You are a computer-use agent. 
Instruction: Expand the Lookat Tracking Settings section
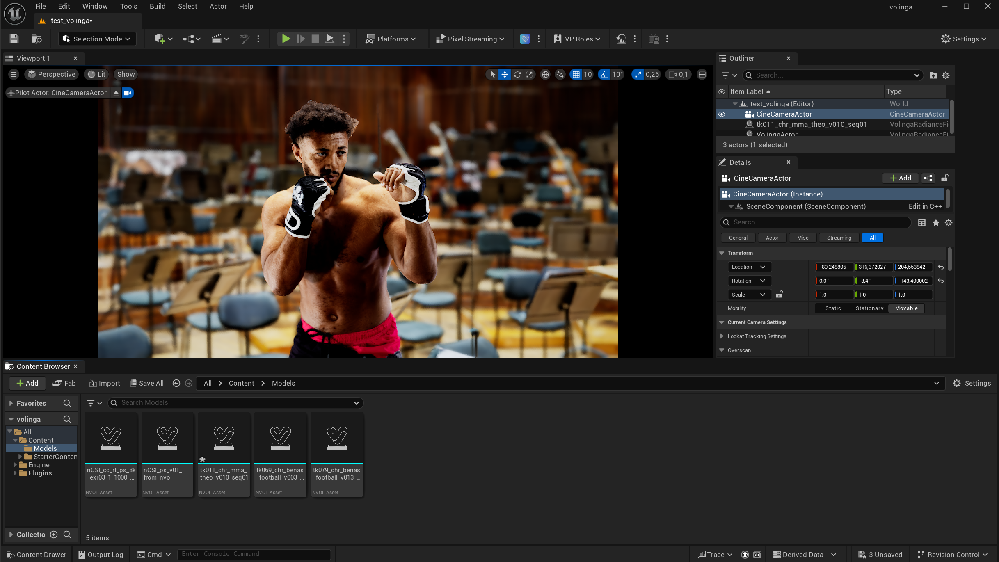(x=722, y=336)
